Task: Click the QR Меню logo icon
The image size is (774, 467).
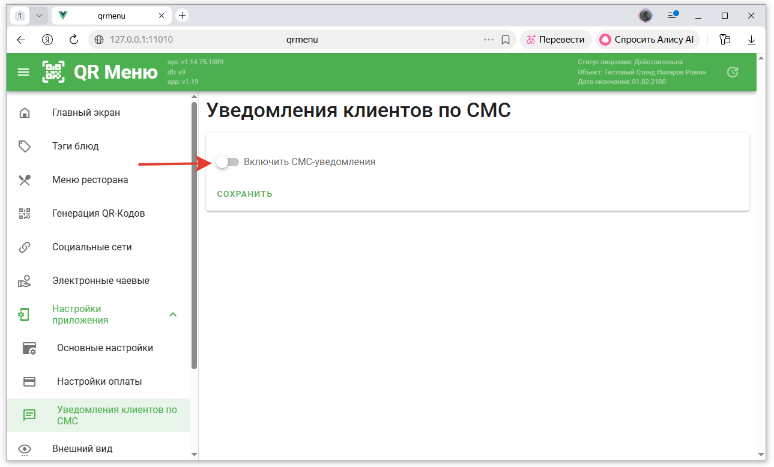Action: coord(53,72)
